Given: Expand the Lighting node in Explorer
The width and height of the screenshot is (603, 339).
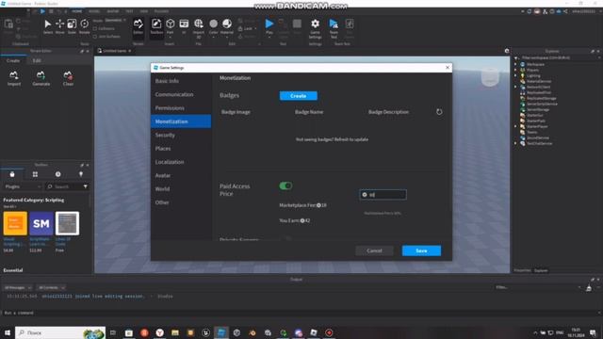Looking at the screenshot, I should pos(515,75).
